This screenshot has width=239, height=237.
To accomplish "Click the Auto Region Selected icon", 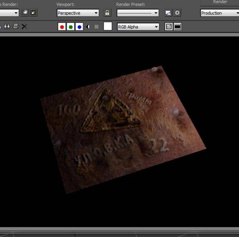I will (33, 13).
